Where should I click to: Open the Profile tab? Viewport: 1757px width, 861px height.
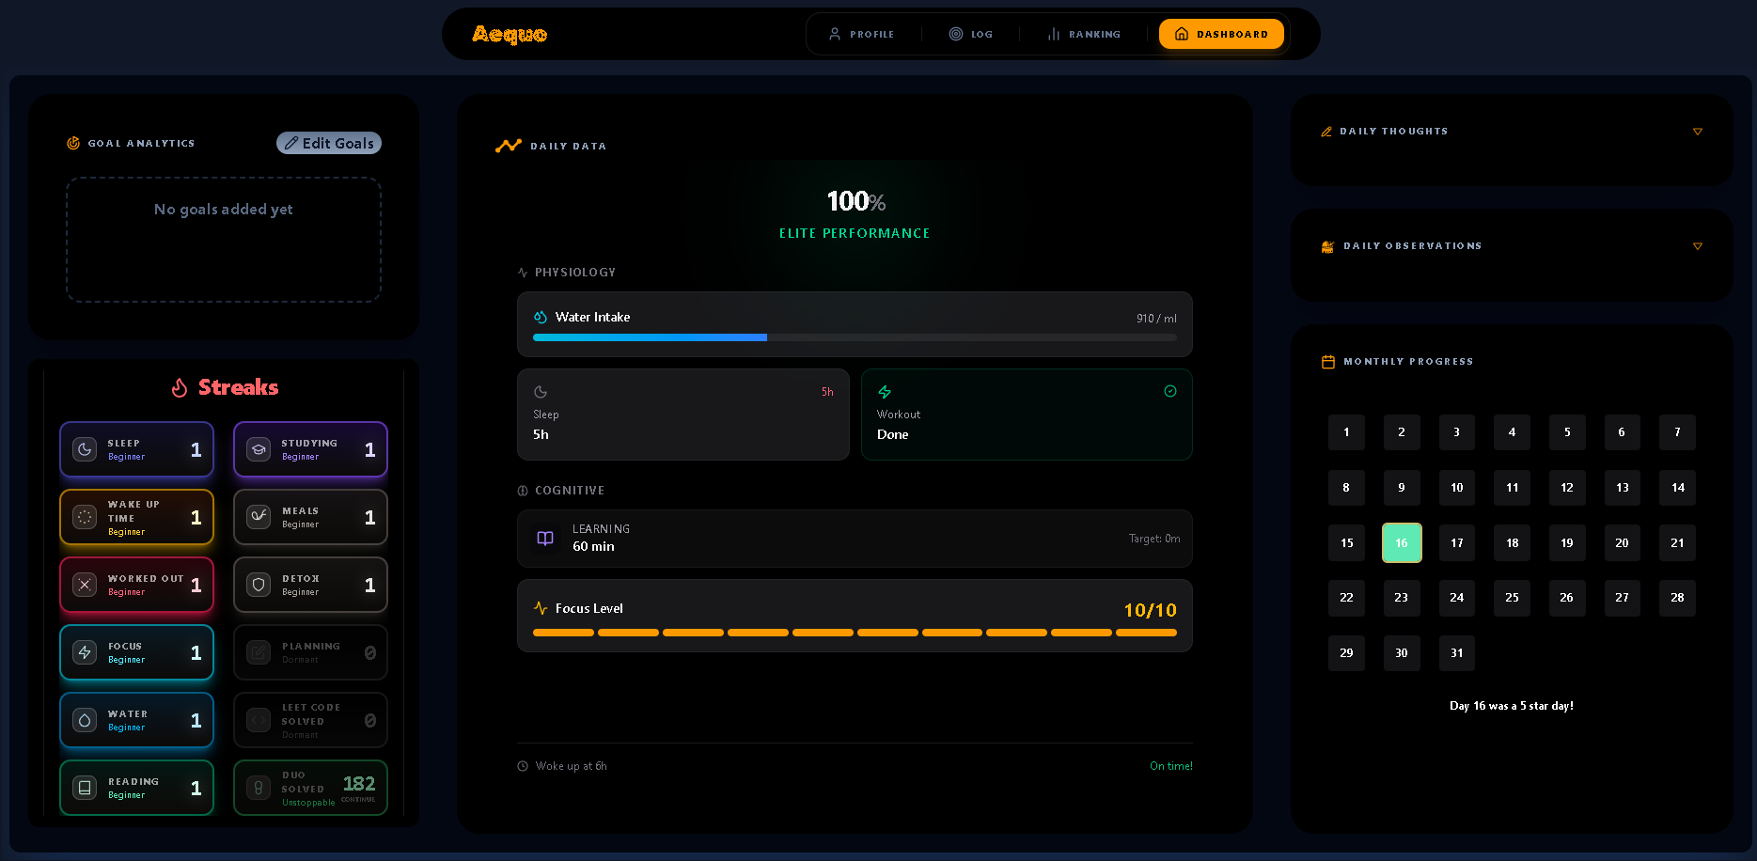click(x=862, y=34)
